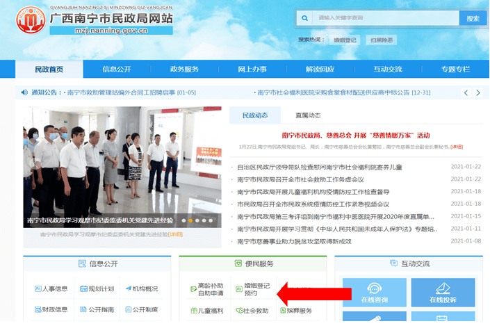
Task: Open 专题专栏 navigation item
Action: tap(456, 69)
